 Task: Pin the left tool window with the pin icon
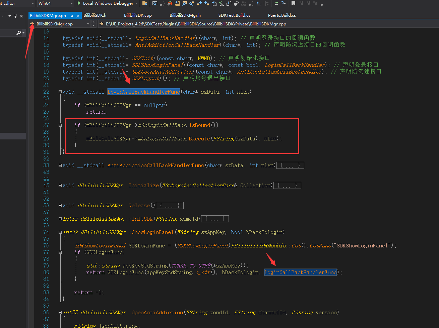pos(15,16)
